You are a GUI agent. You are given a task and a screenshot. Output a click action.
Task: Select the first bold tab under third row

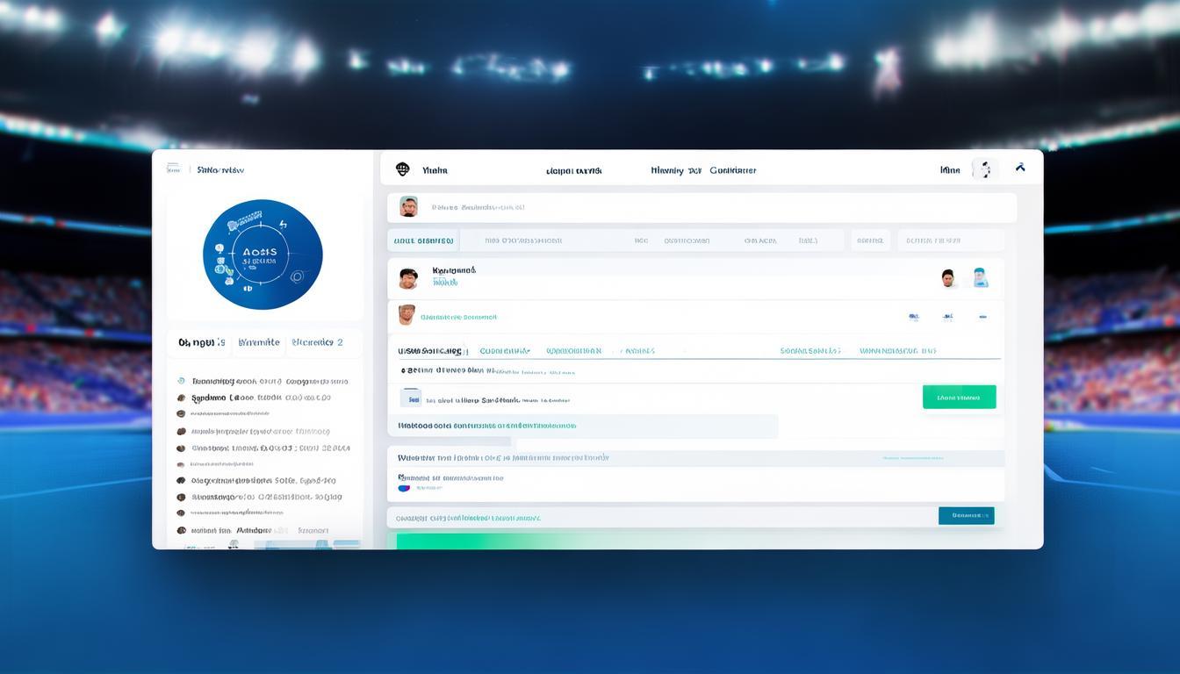coord(431,350)
